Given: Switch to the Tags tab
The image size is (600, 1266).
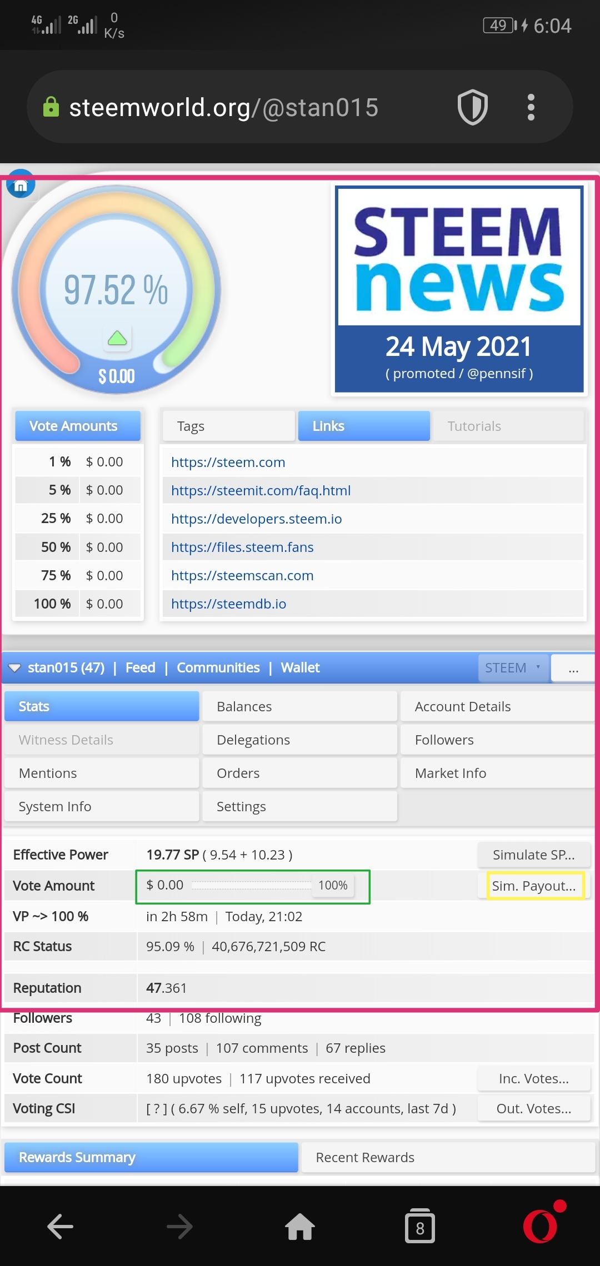Looking at the screenshot, I should pos(228,426).
